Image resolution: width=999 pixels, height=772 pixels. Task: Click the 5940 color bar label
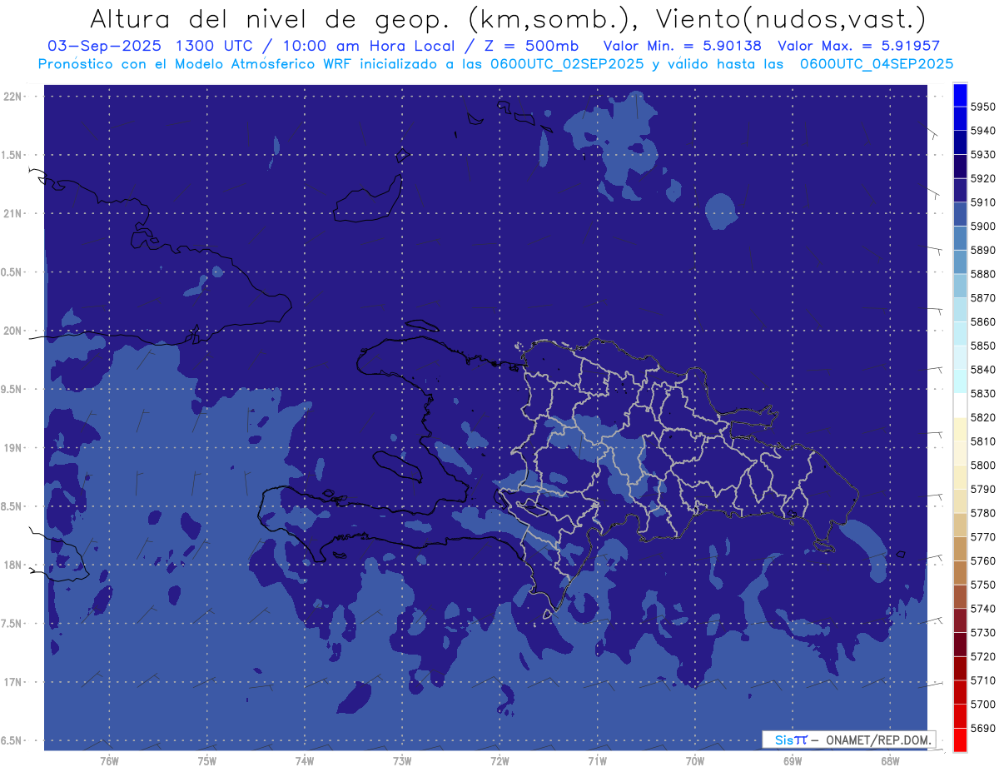pyautogui.click(x=983, y=131)
